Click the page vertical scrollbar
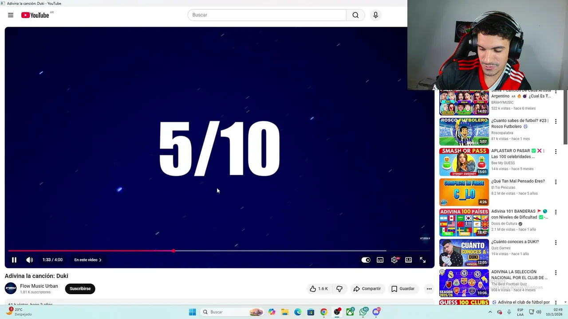 click(x=565, y=117)
